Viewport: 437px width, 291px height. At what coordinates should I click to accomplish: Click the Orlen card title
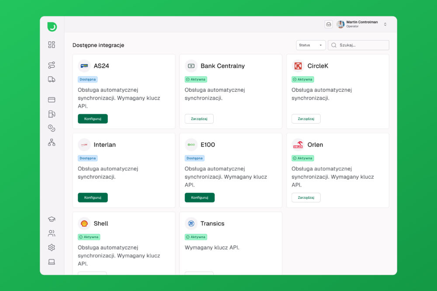tap(315, 145)
